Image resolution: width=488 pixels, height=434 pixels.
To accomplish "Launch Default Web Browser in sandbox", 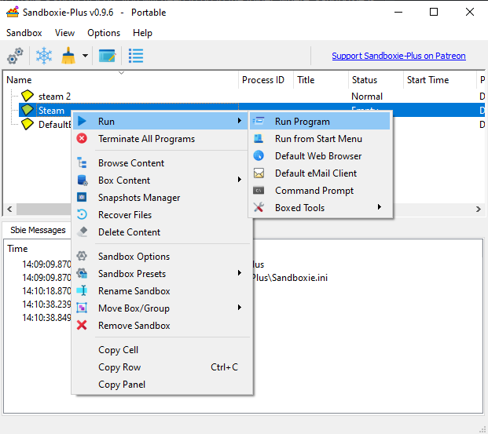I will coord(320,155).
